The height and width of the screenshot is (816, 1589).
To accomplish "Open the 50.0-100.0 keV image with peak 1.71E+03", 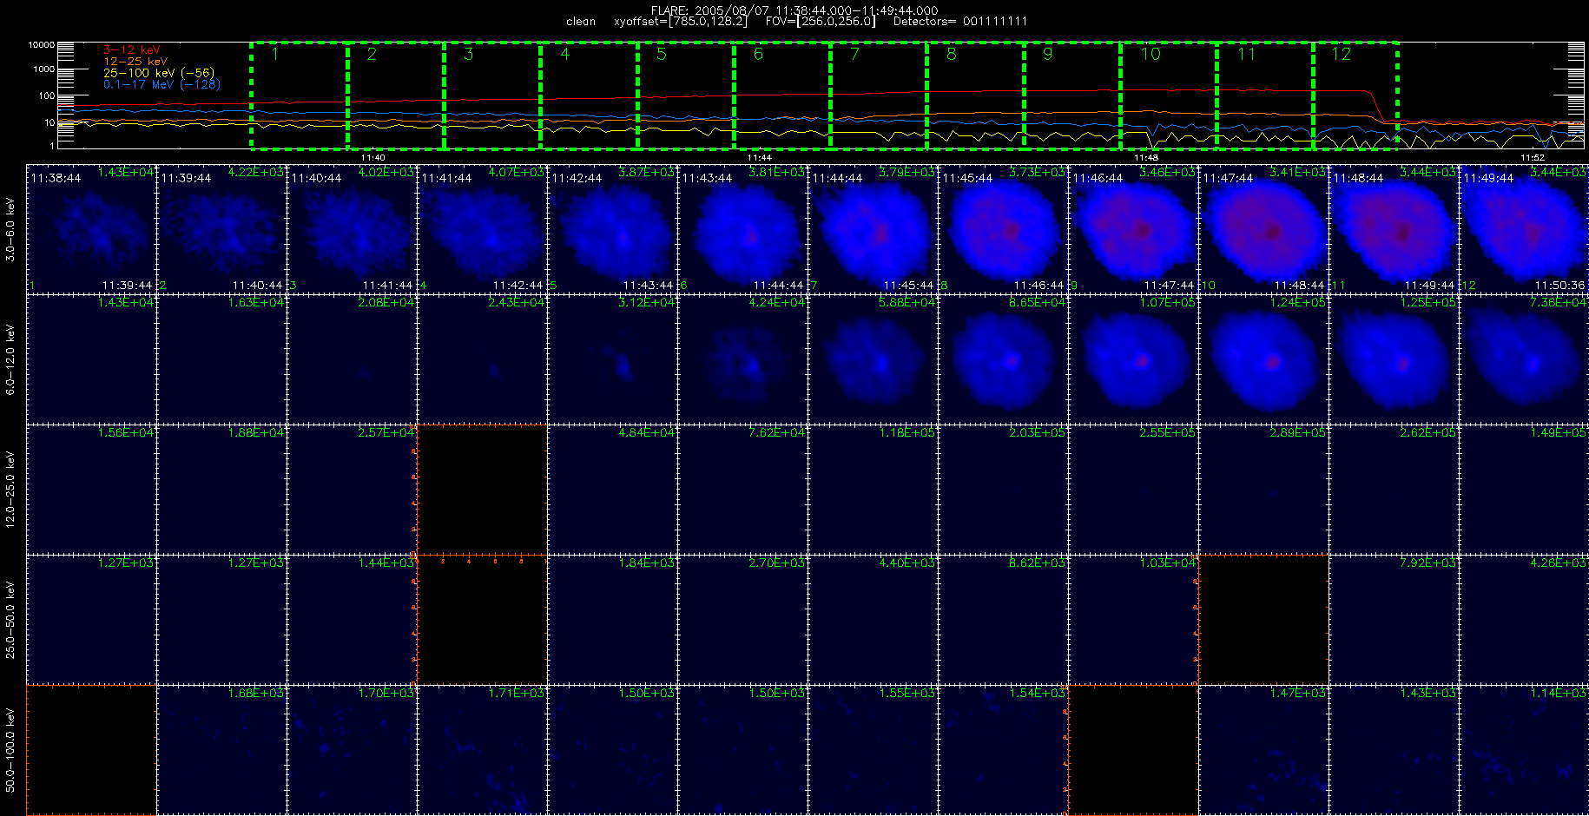I will [482, 749].
